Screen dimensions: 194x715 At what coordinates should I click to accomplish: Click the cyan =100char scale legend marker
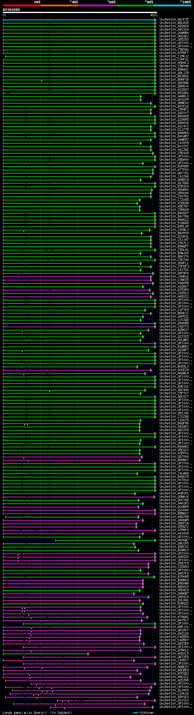(x=135, y=713)
